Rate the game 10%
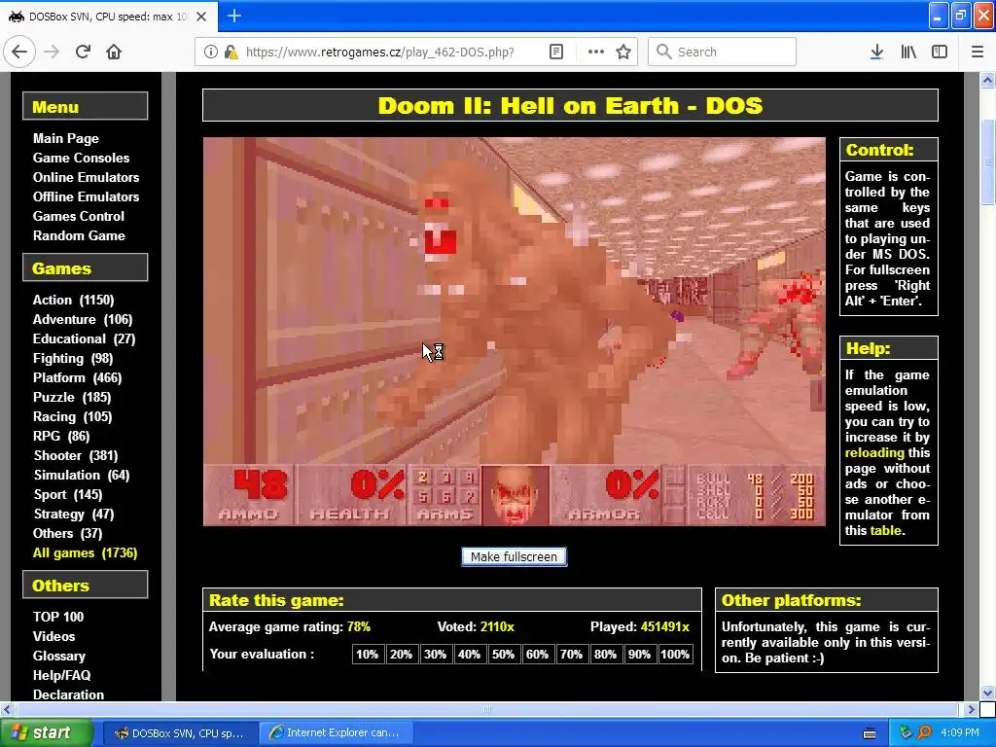This screenshot has width=996, height=747. click(x=367, y=654)
